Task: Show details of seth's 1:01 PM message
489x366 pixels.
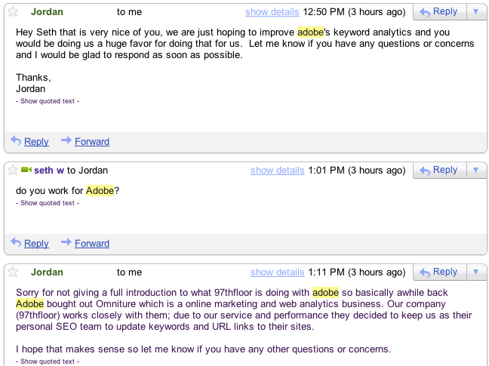Action: tap(277, 171)
